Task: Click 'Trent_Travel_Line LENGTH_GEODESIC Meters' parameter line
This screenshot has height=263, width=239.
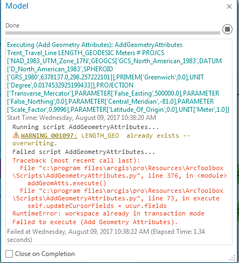Action: coord(86,53)
